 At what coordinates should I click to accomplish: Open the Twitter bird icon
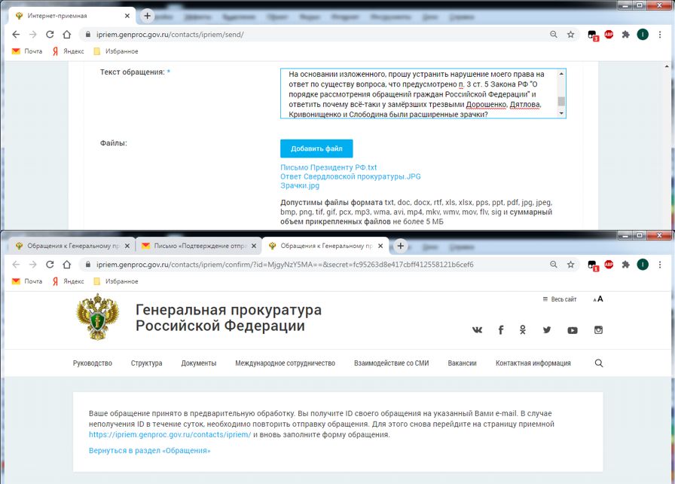click(x=547, y=330)
